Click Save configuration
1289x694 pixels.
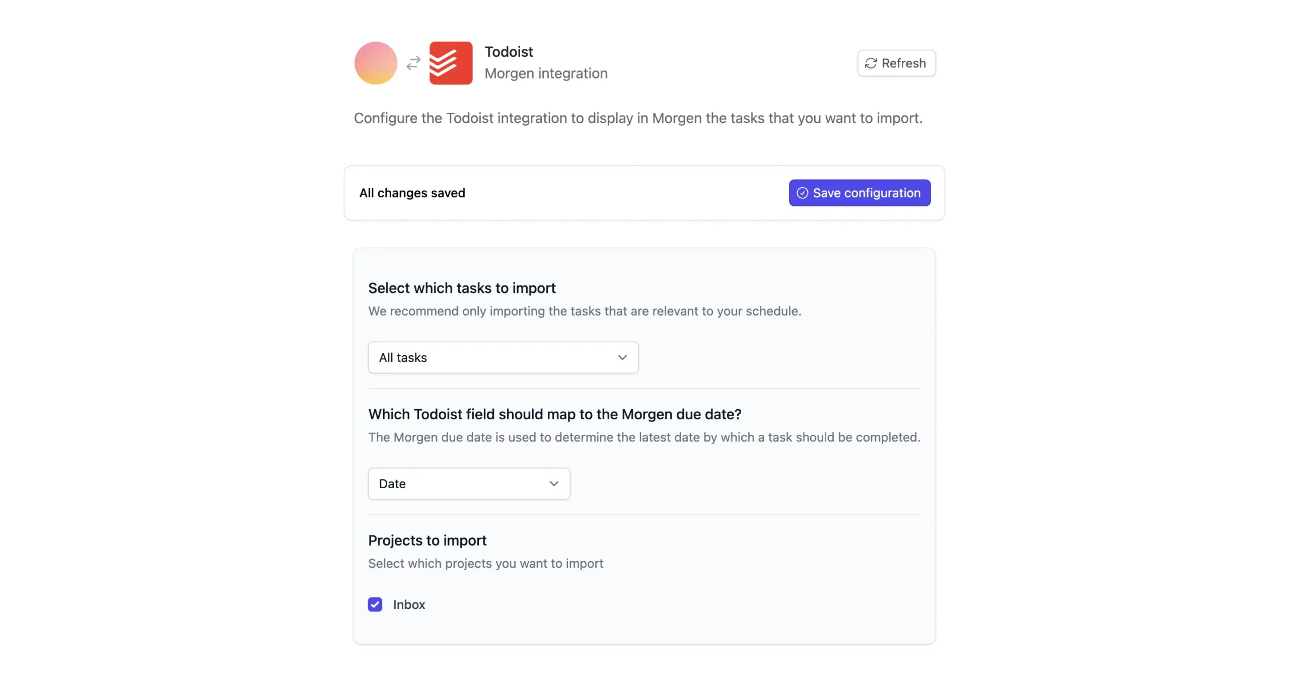[x=859, y=193]
